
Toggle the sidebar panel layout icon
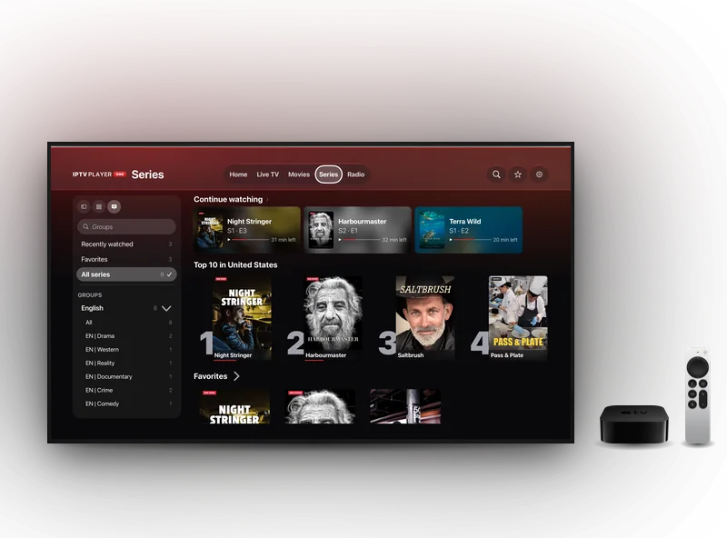coord(84,206)
